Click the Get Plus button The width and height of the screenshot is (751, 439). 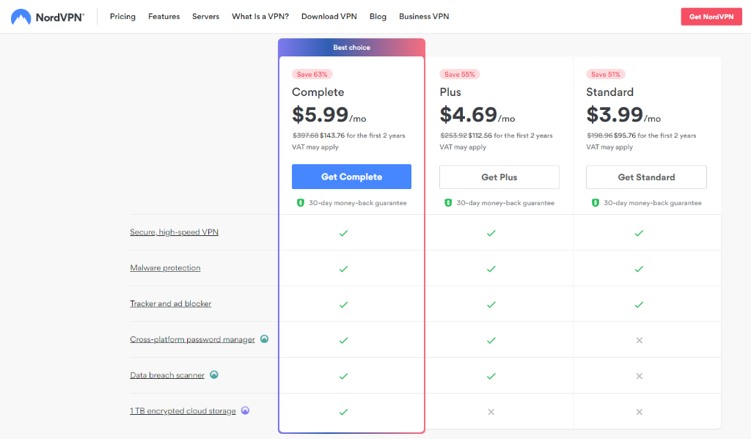click(x=499, y=177)
